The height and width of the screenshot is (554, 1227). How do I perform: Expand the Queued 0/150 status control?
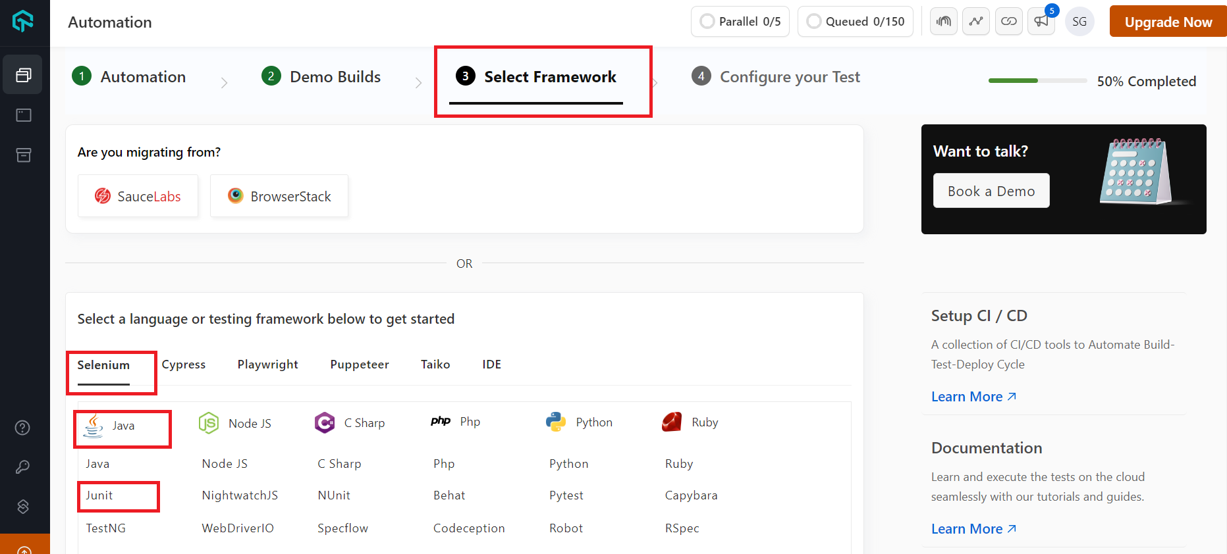[855, 21]
